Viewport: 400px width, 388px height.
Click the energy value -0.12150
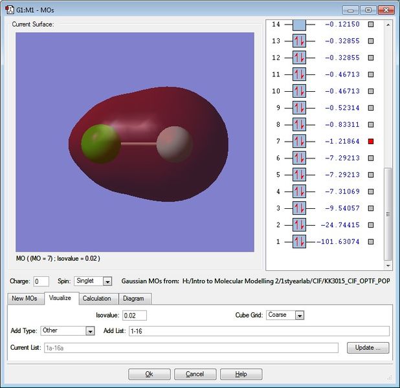[x=342, y=24]
